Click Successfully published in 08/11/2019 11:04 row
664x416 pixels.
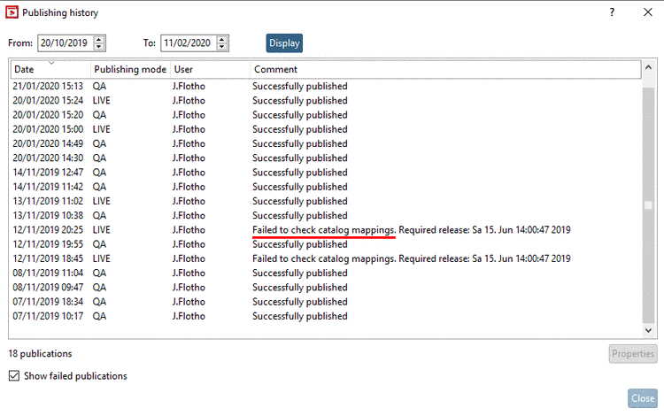pos(300,273)
